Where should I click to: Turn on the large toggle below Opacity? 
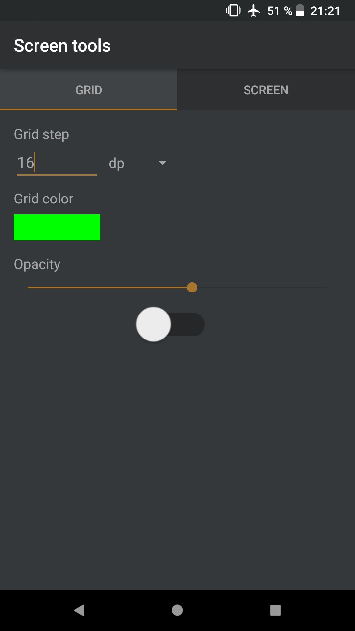(171, 324)
